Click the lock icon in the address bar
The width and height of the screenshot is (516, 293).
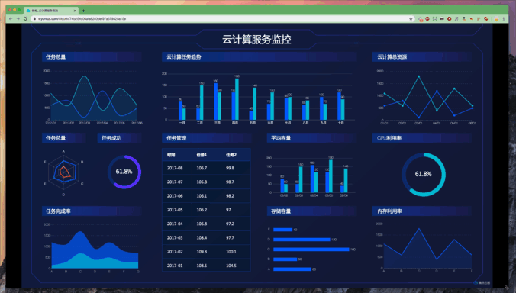tap(34, 19)
